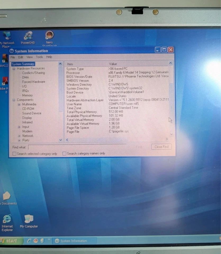The width and height of the screenshot is (221, 254).
Task: Select Sound Device in the category tree
Action: click(32, 113)
